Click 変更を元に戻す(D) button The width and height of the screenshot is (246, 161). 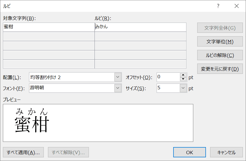pyautogui.click(x=220, y=69)
